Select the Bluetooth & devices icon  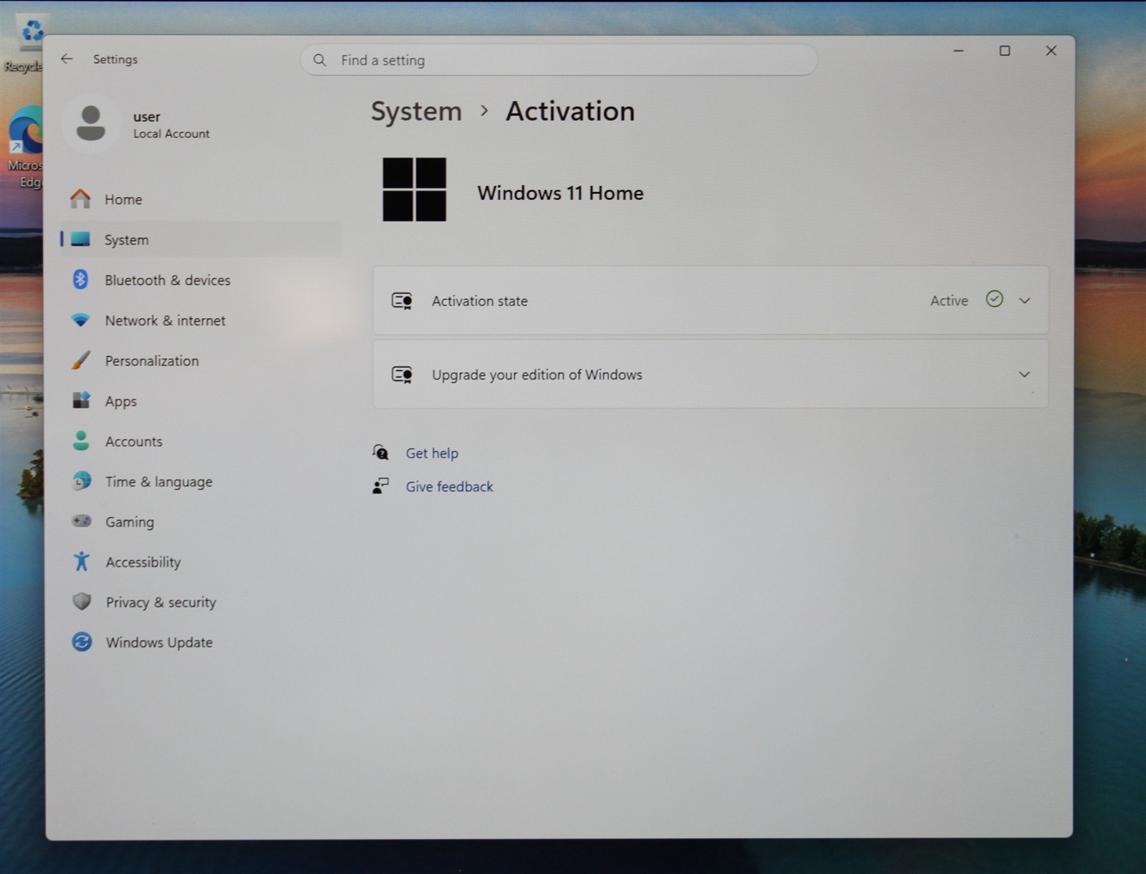pos(80,279)
